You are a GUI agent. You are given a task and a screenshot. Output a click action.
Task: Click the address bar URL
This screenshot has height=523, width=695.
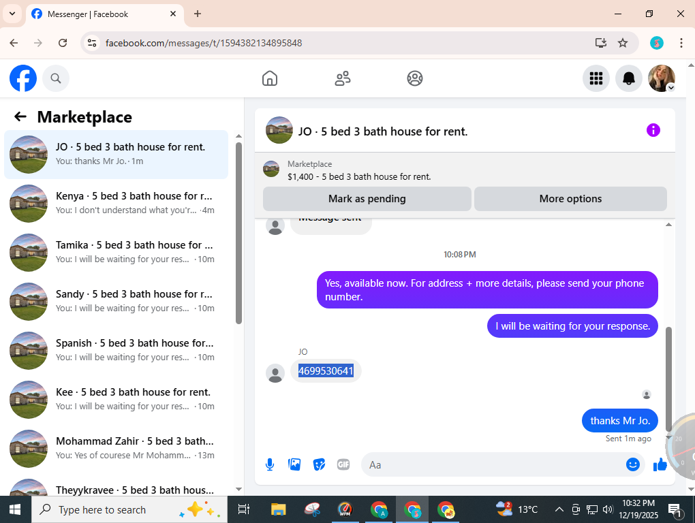(204, 43)
